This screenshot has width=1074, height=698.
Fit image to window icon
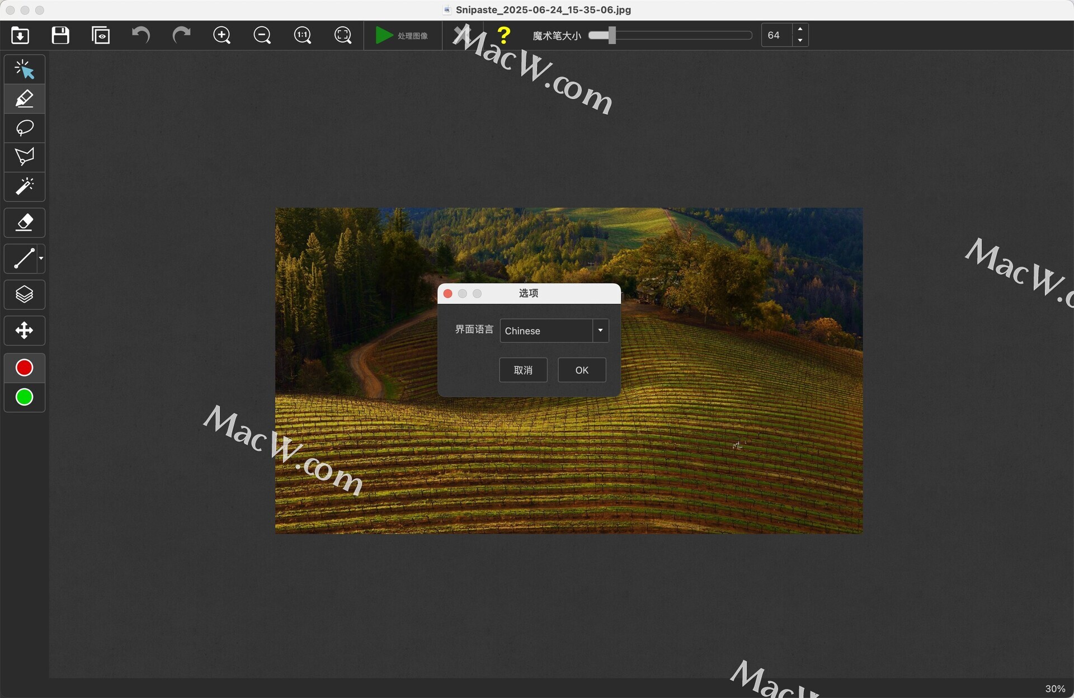coord(343,36)
